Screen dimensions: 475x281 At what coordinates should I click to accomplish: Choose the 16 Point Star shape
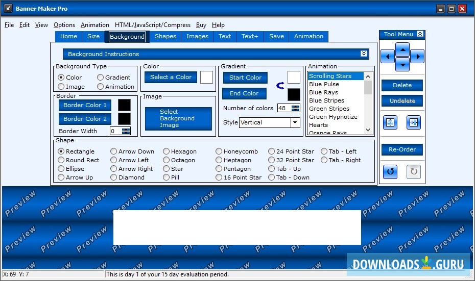239,177
